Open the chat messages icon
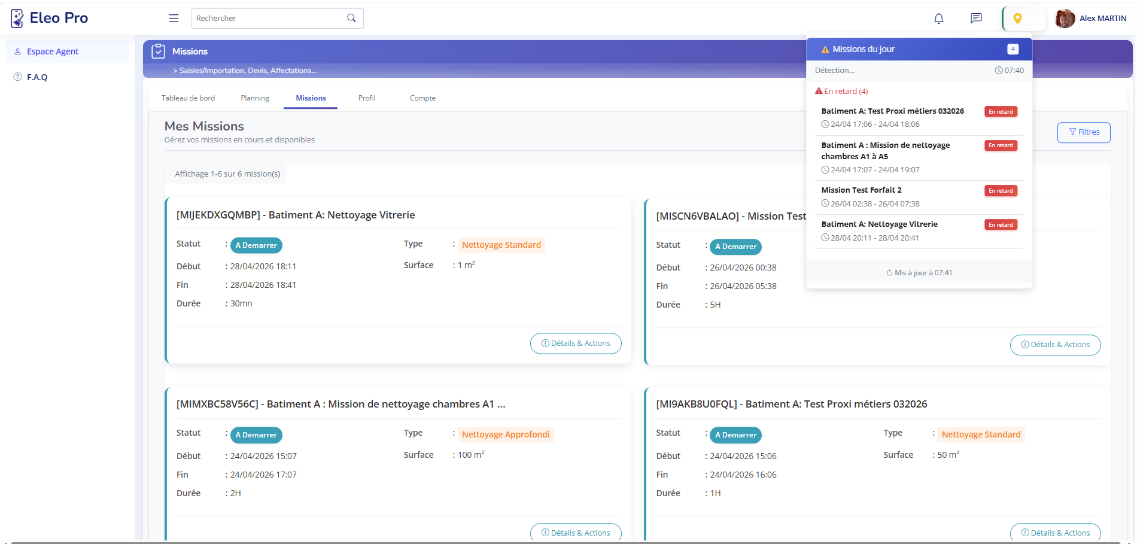Viewport: 1137px width, 544px height. point(976,19)
